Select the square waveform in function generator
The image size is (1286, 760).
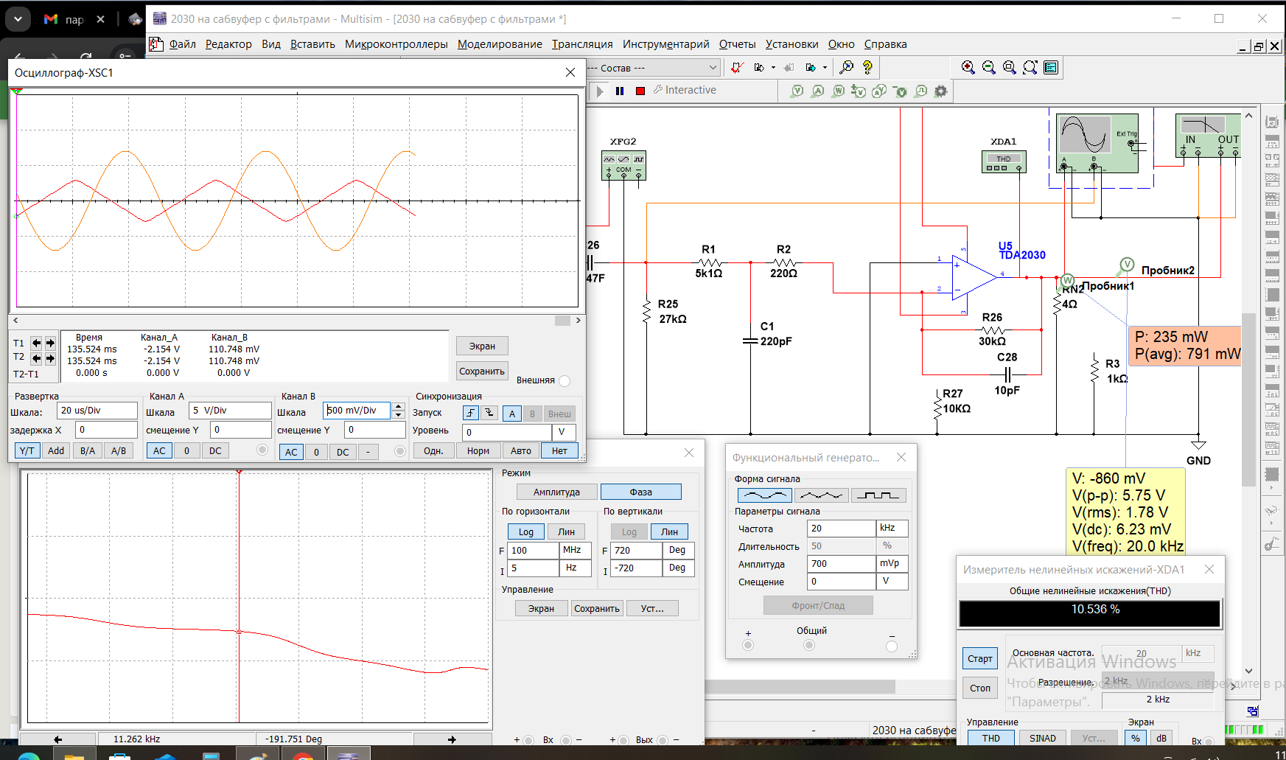click(x=878, y=495)
